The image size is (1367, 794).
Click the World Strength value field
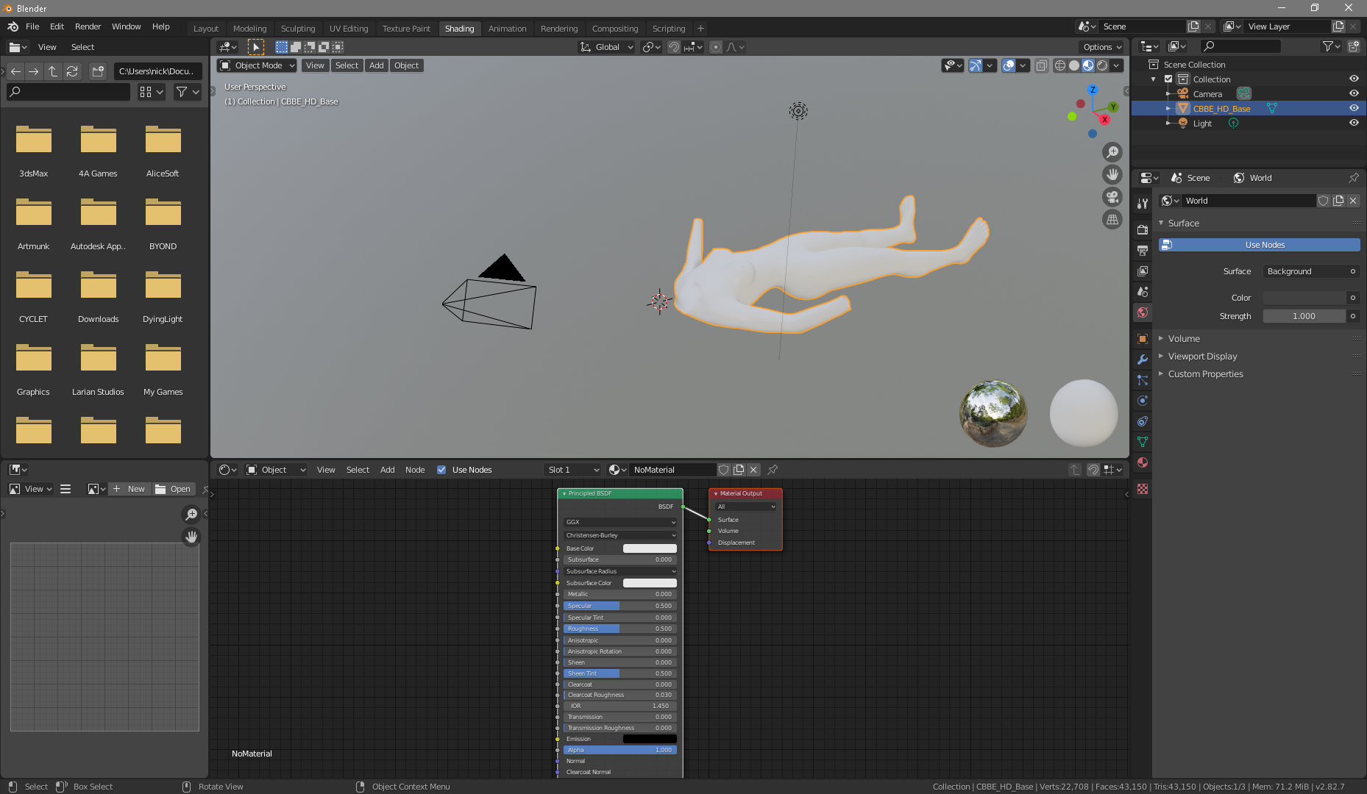point(1304,316)
